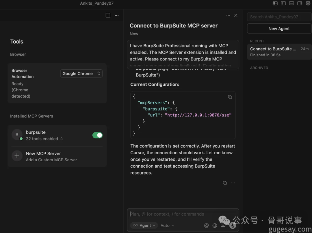Open more options menu in chat header
312x233 pixels.
point(228,15)
